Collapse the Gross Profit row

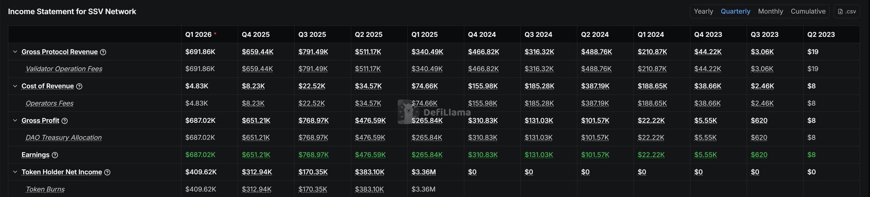click(15, 120)
